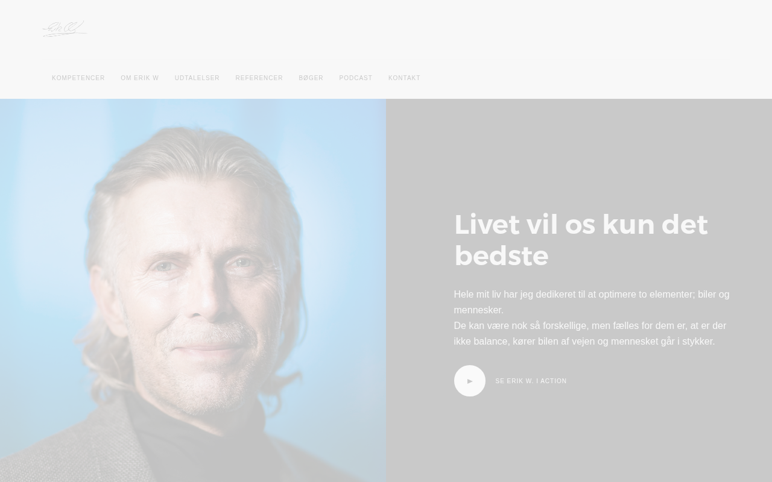Click the portrait photo of Erik
This screenshot has width=772, height=482.
click(193, 290)
